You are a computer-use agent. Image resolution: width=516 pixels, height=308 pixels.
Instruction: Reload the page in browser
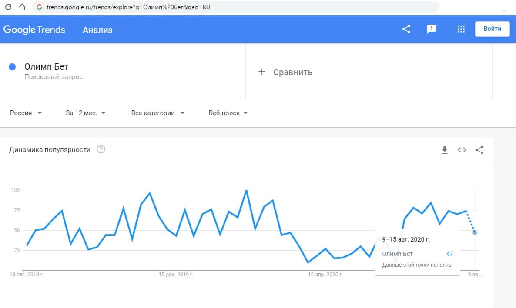click(8, 7)
